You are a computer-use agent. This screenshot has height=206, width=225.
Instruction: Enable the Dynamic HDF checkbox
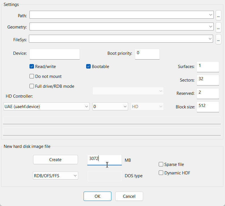(161, 173)
